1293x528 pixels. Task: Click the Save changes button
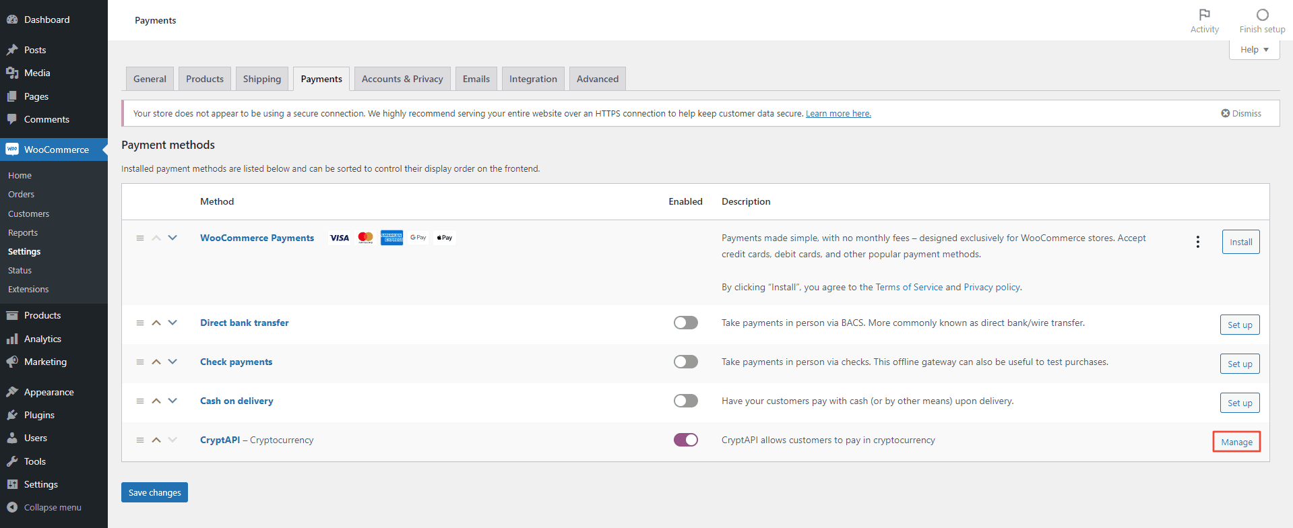tap(154, 492)
